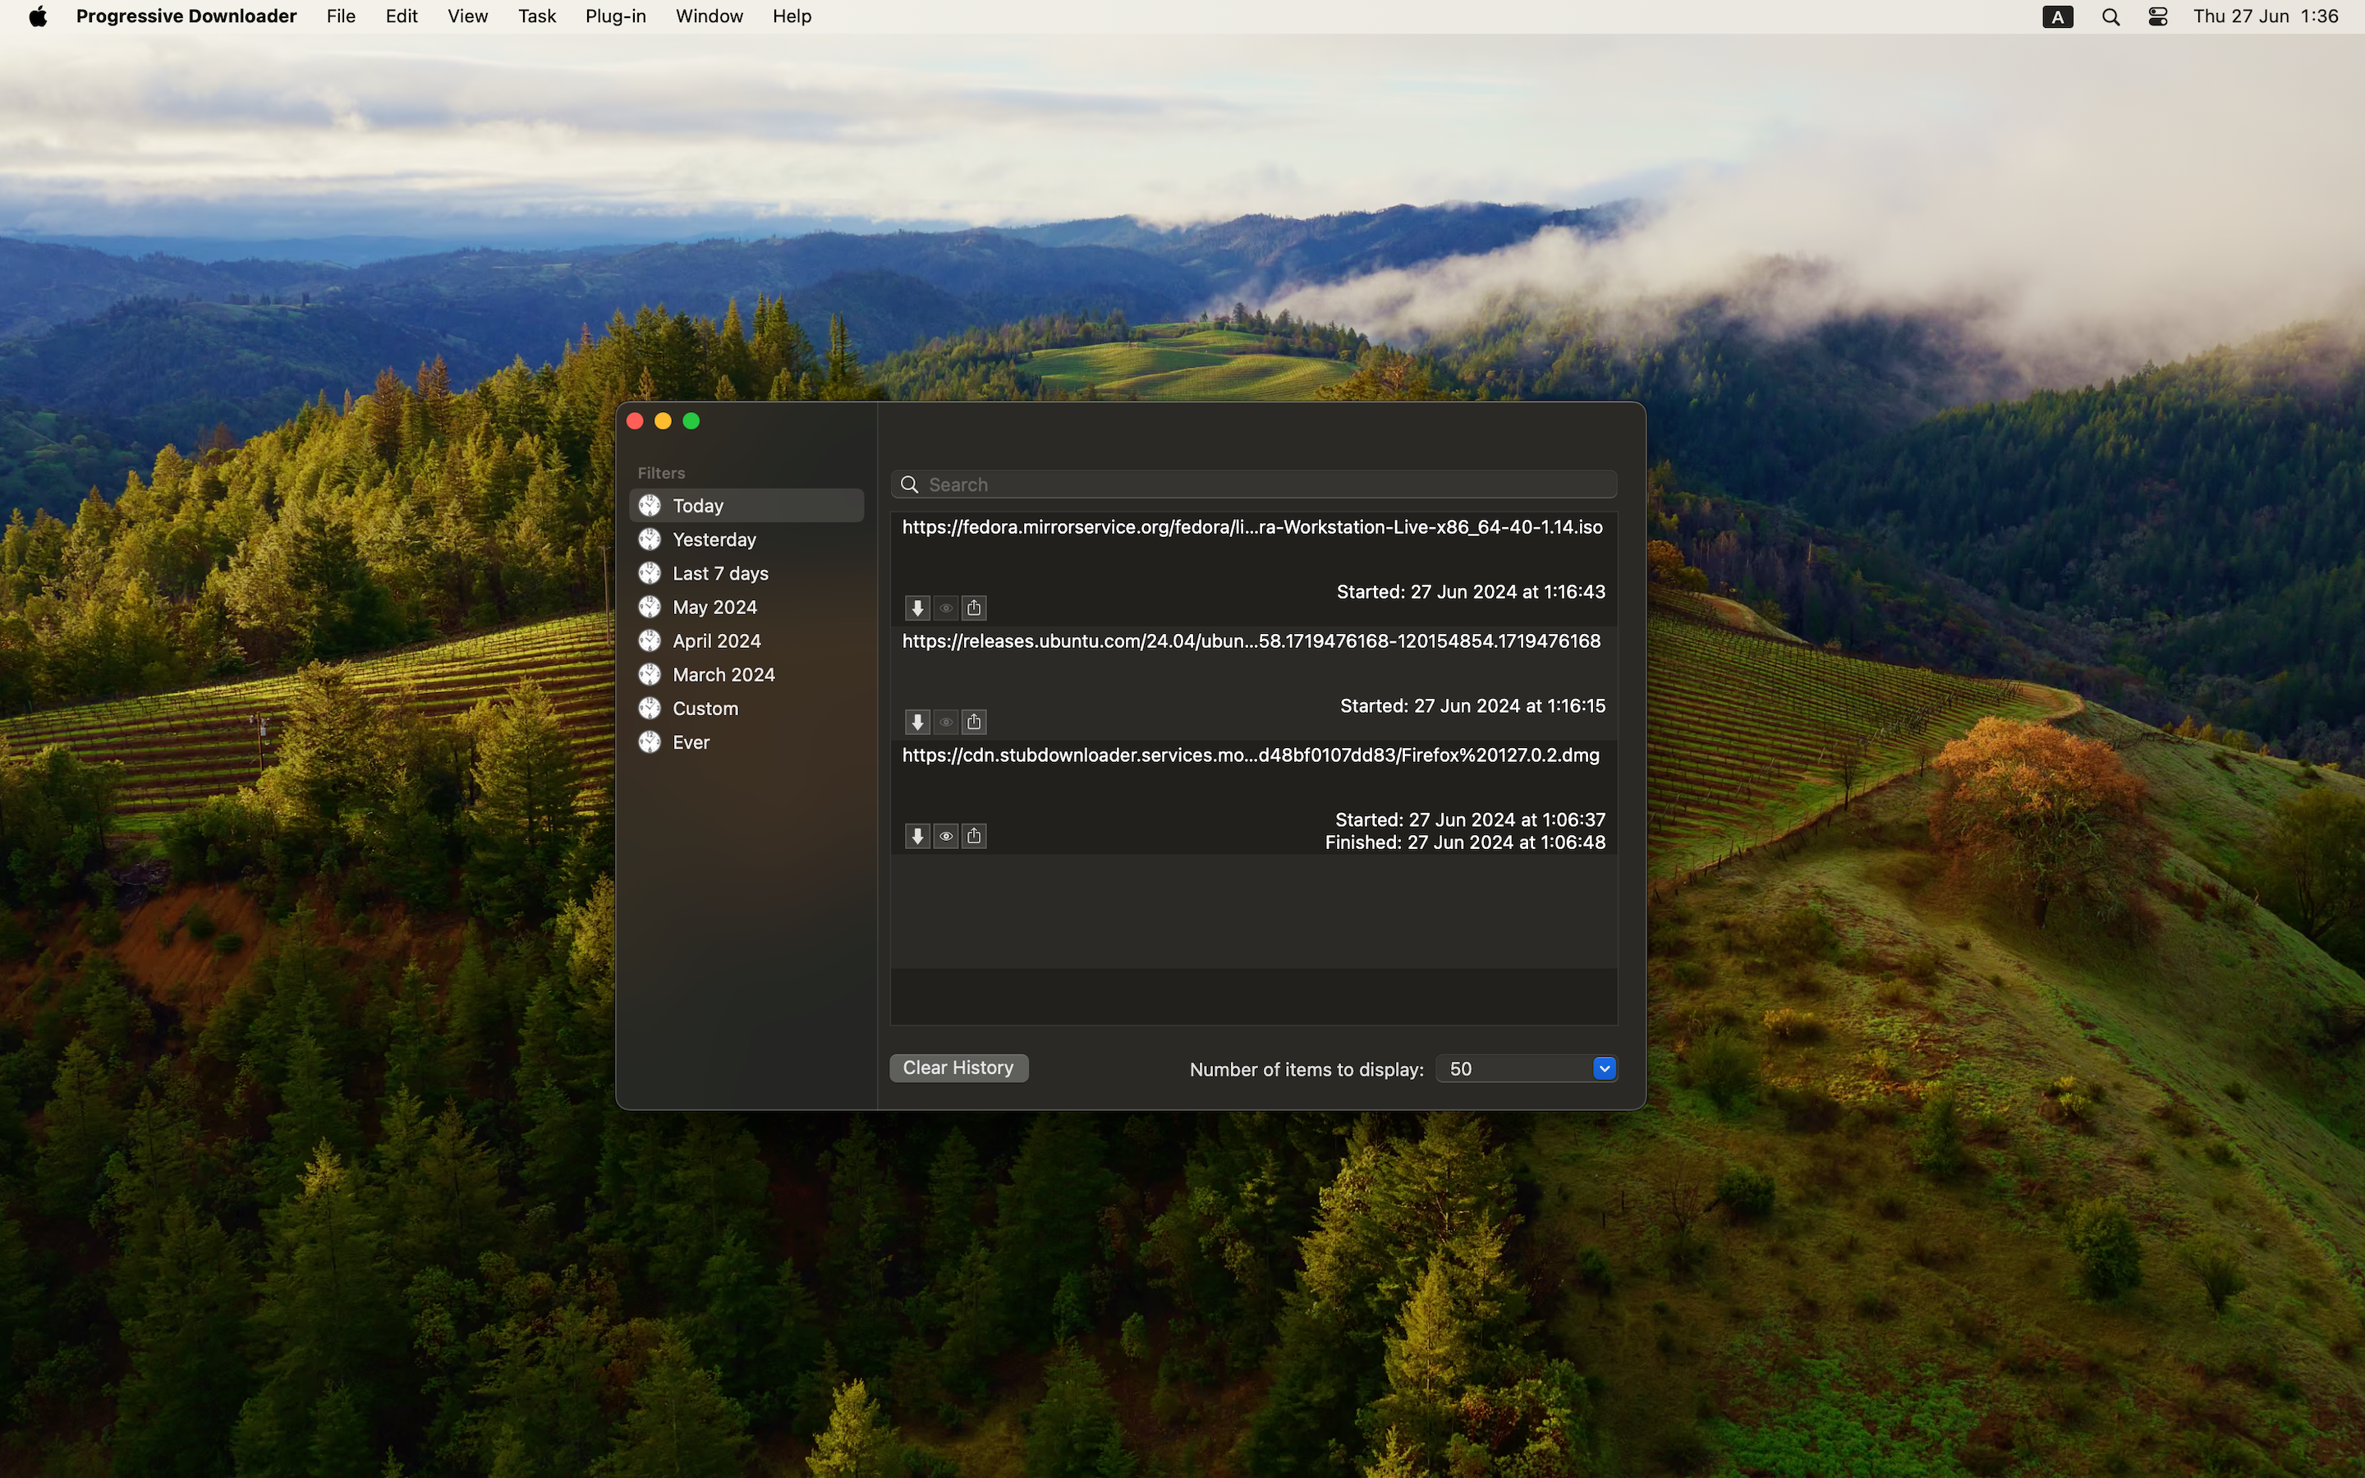Select the Last 7 days filter
The height and width of the screenshot is (1478, 2365).
[x=720, y=574]
